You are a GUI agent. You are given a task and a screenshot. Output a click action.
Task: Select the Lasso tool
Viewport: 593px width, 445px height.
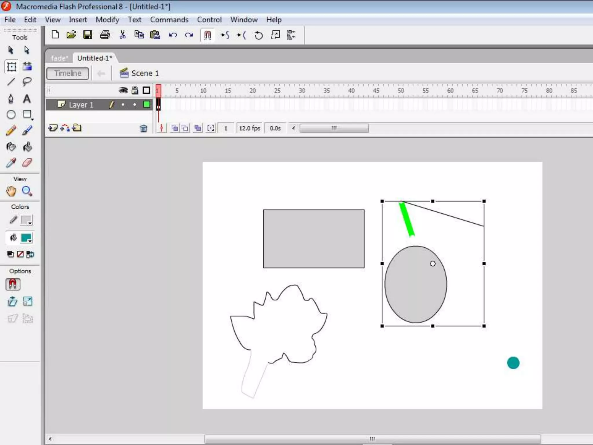27,82
